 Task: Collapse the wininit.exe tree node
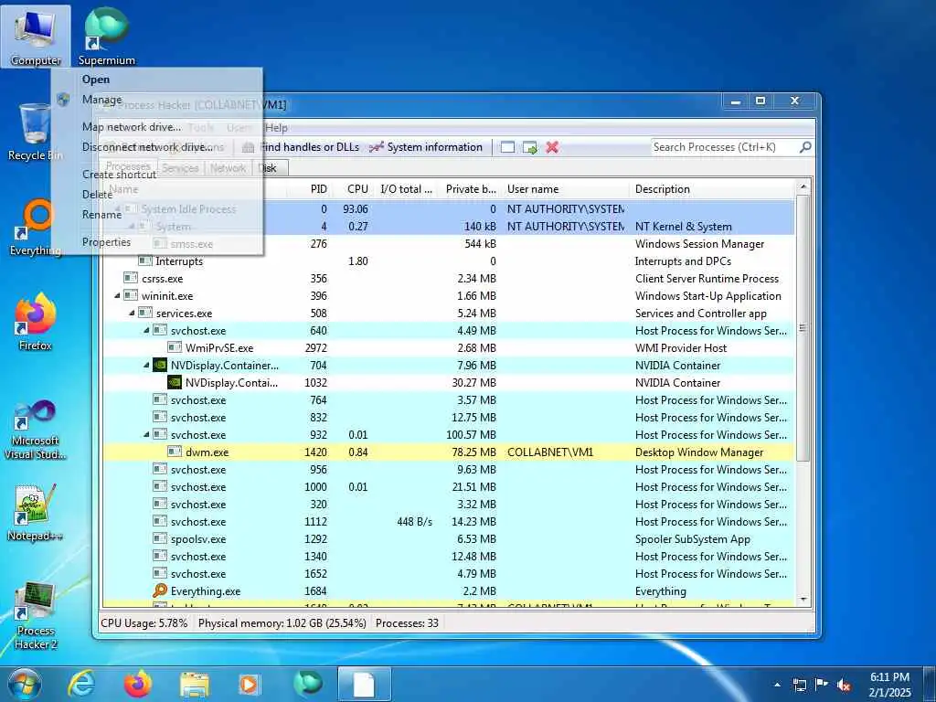click(x=117, y=296)
